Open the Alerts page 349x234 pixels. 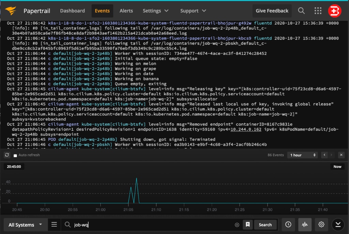pos(126,11)
